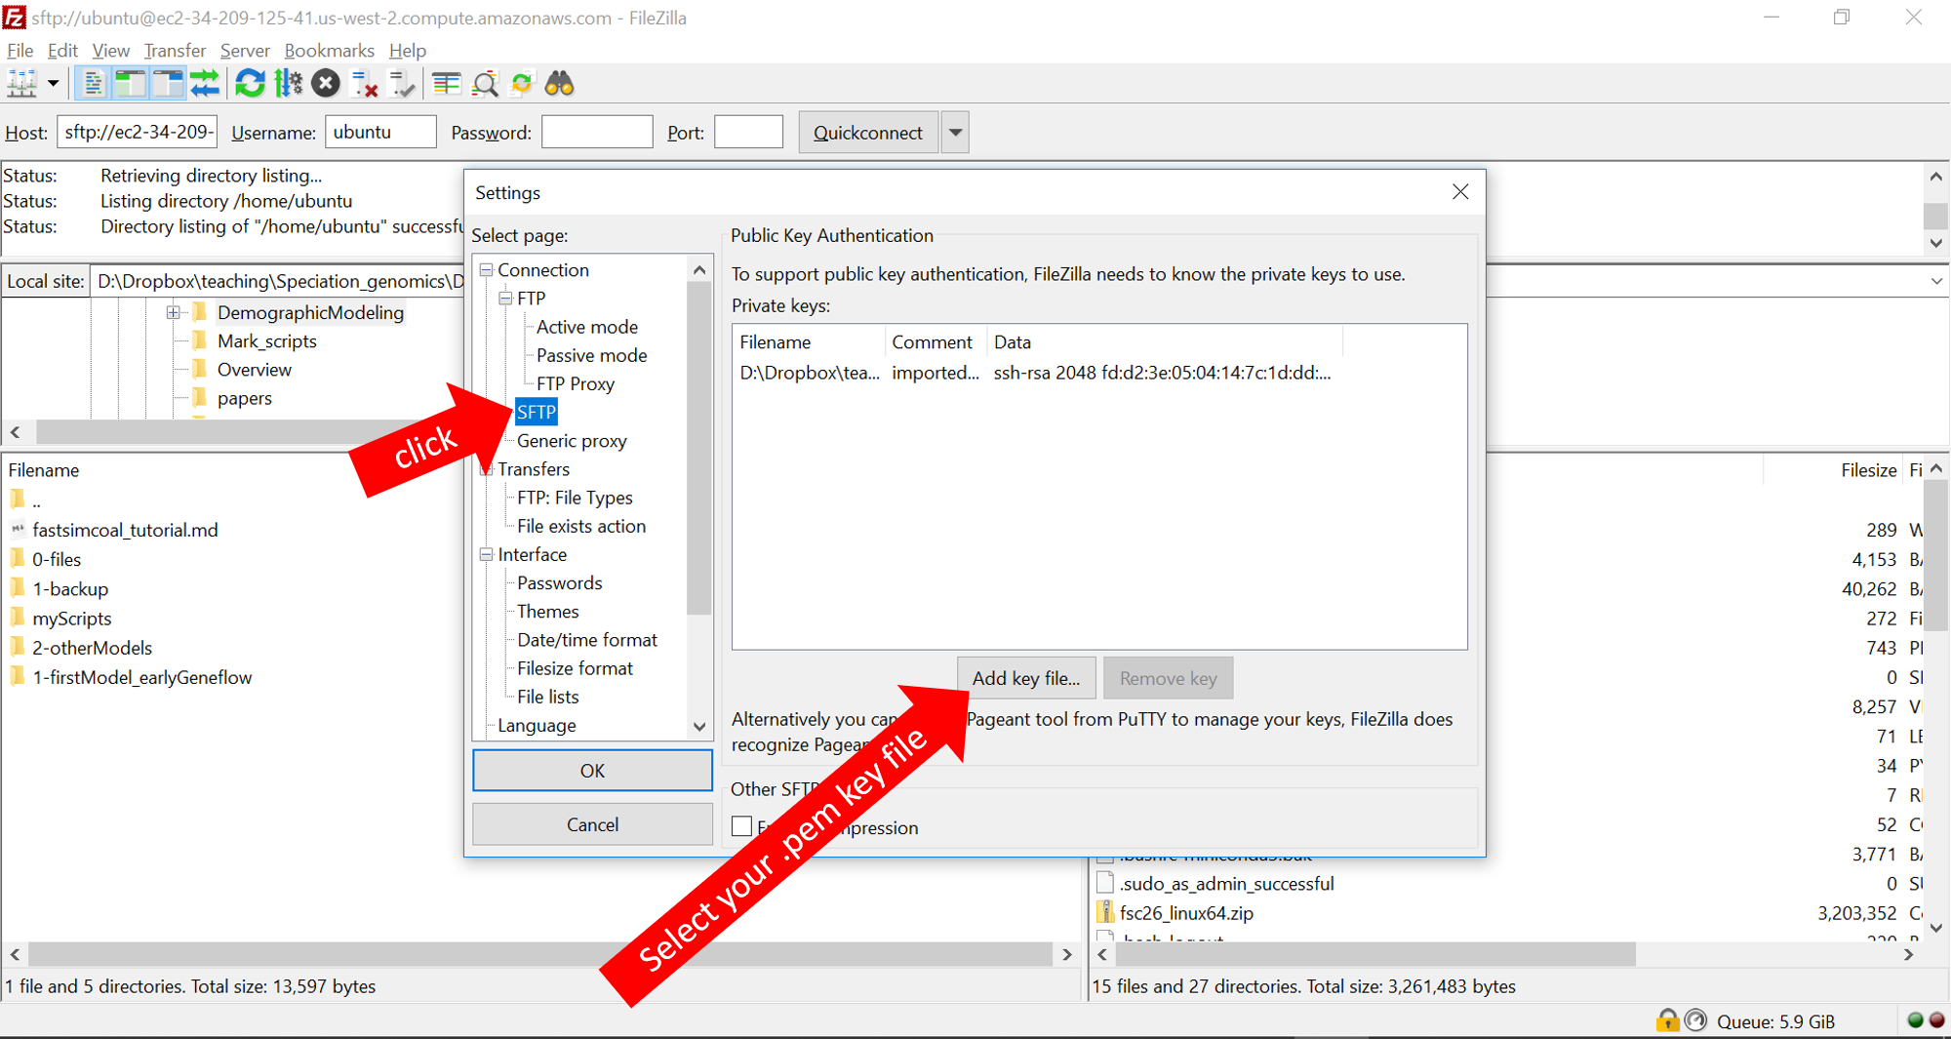Click the Username input field

tap(380, 132)
